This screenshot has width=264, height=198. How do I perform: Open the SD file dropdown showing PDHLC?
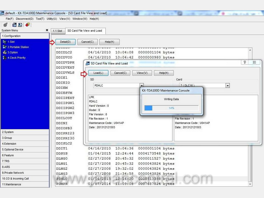click(x=142, y=86)
